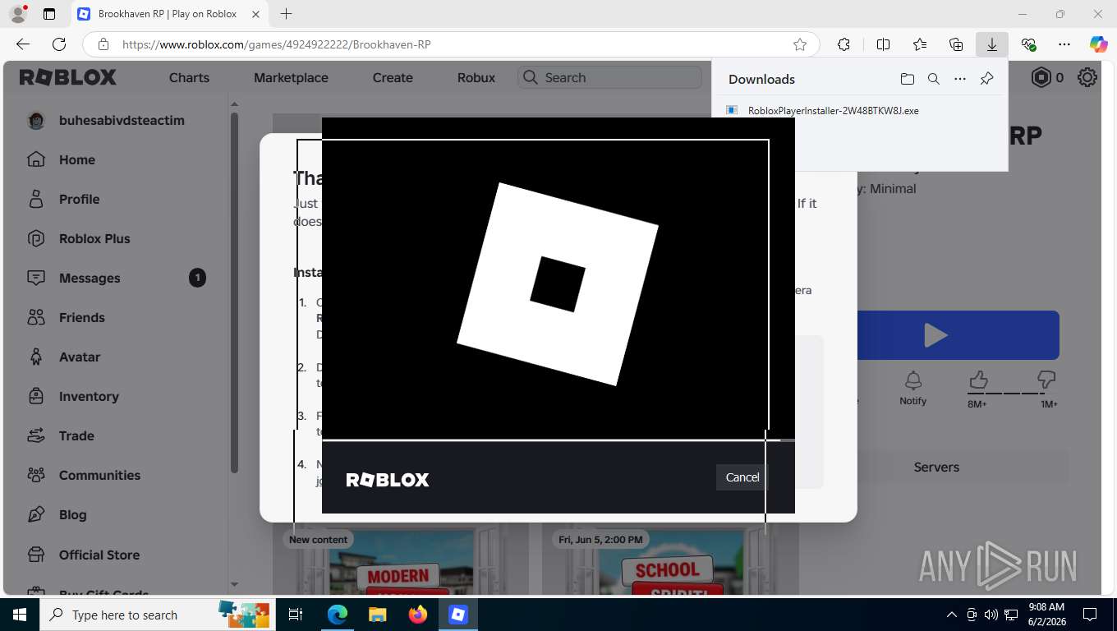Open the downloads folder icon
Image resolution: width=1117 pixels, height=631 pixels.
[x=907, y=79]
